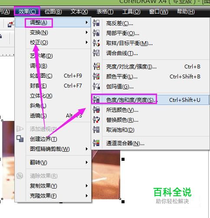Select 复制效果(Y) menu entry
Viewport: 210px width, 218px height.
coord(53,185)
